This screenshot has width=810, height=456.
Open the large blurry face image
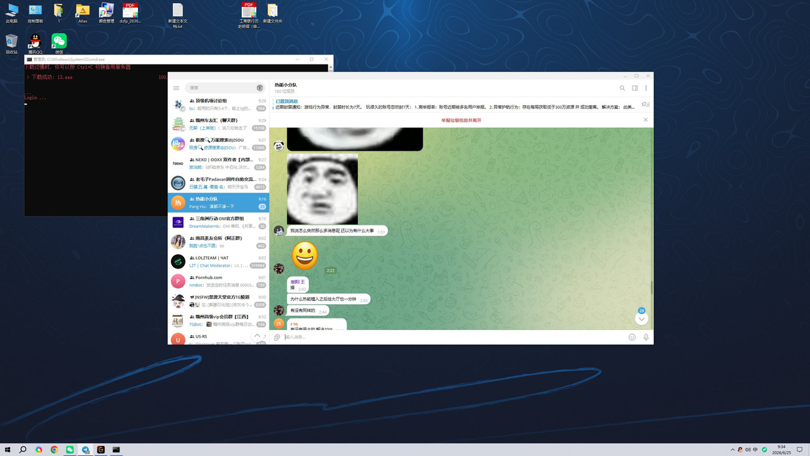tap(322, 189)
